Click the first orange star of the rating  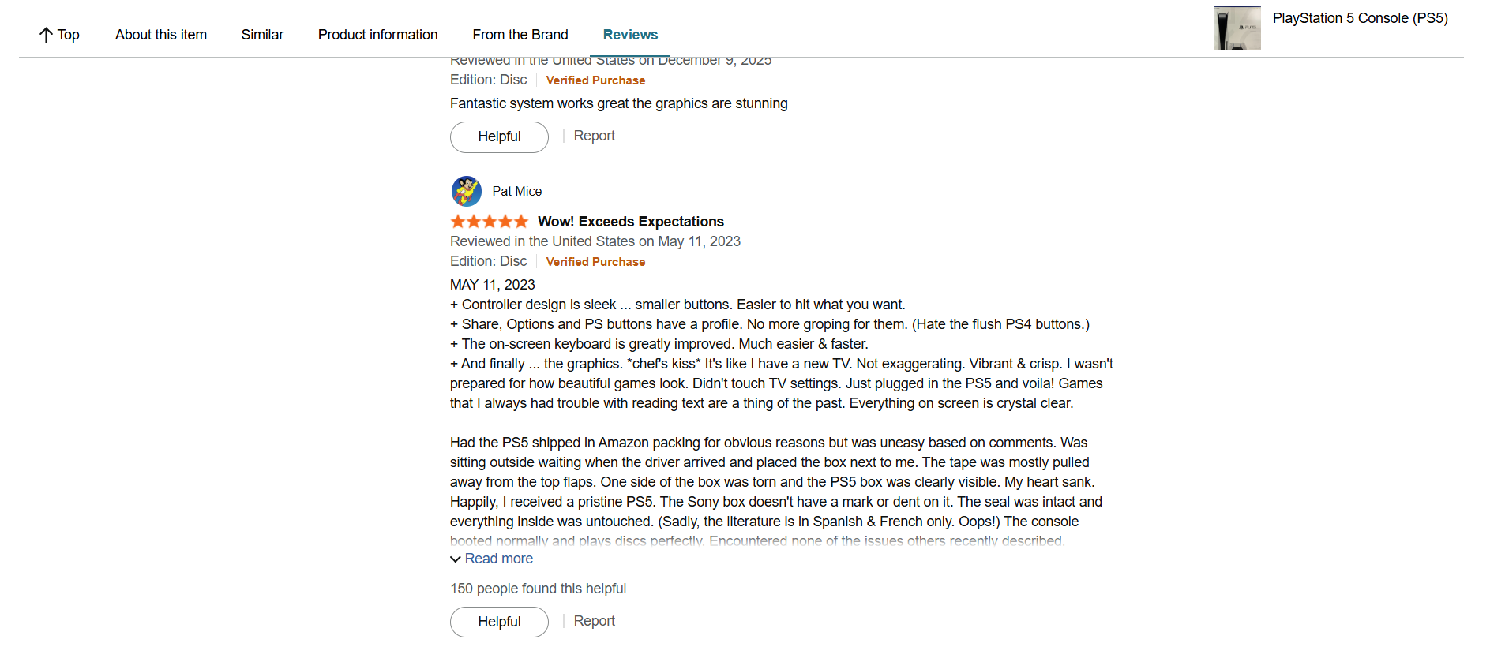click(x=456, y=222)
